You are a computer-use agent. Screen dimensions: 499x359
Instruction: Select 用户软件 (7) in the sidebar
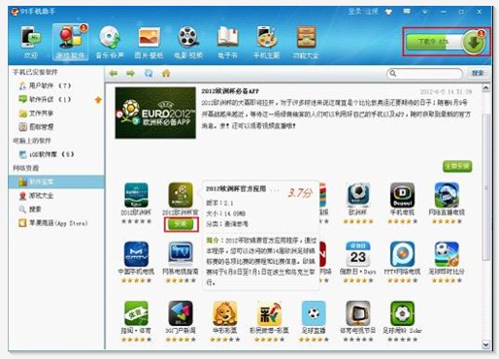pos(45,85)
